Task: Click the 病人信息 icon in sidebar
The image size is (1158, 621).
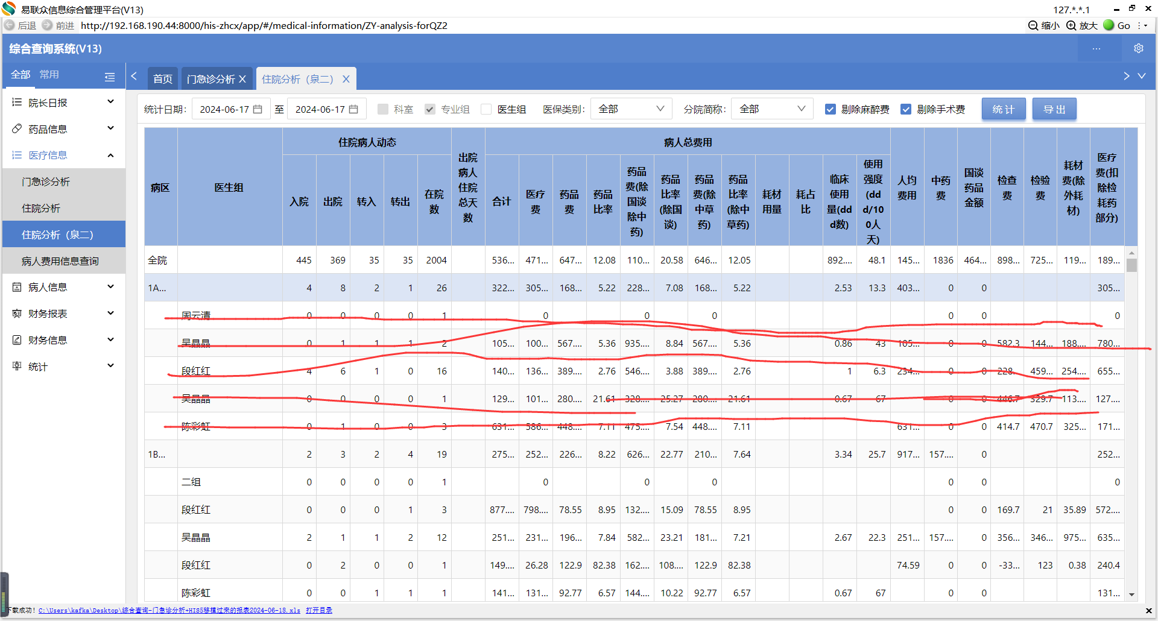Action: coord(17,287)
